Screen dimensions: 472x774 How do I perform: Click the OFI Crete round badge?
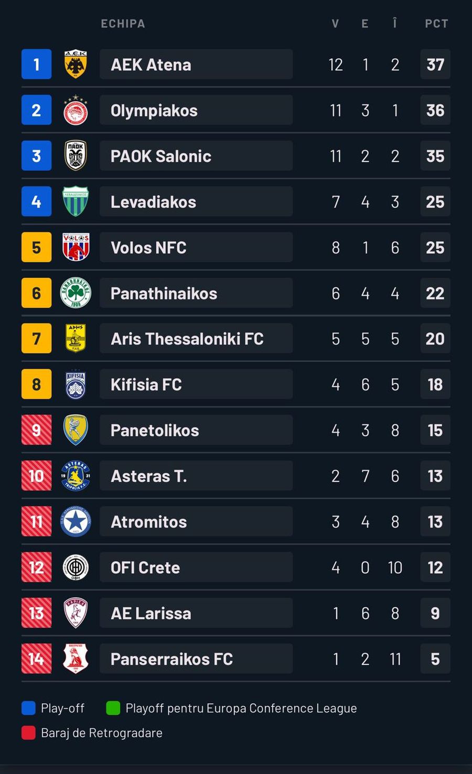point(76,567)
